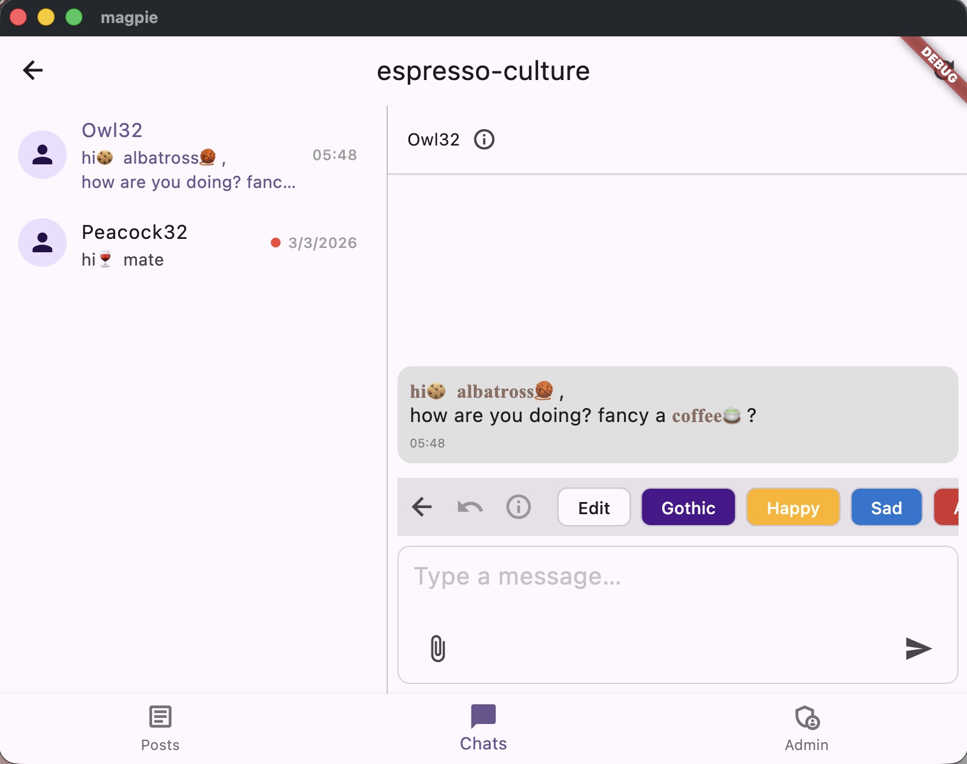Screen dimensions: 967x764
Task: Click the Edit button
Action: [594, 508]
